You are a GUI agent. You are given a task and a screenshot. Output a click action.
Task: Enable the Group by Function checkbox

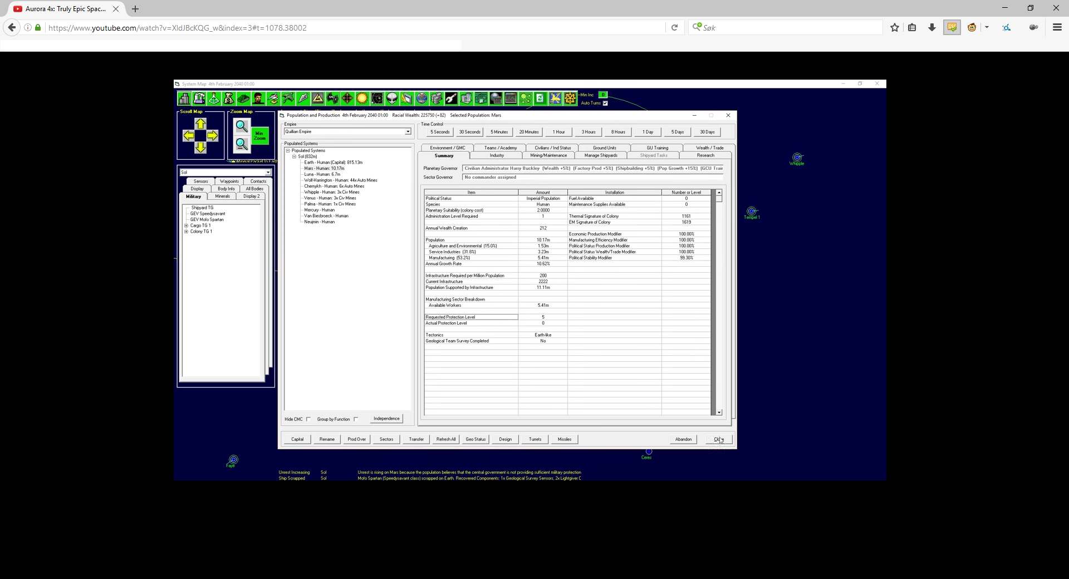point(356,419)
